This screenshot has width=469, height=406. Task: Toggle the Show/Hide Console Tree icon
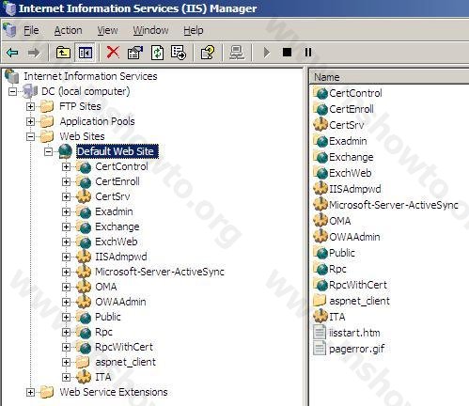point(86,53)
